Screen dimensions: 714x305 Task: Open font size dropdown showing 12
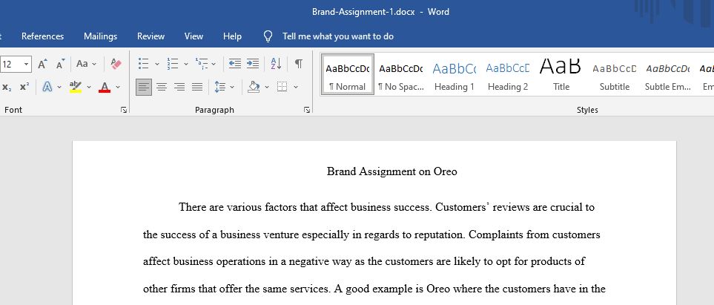coord(26,64)
